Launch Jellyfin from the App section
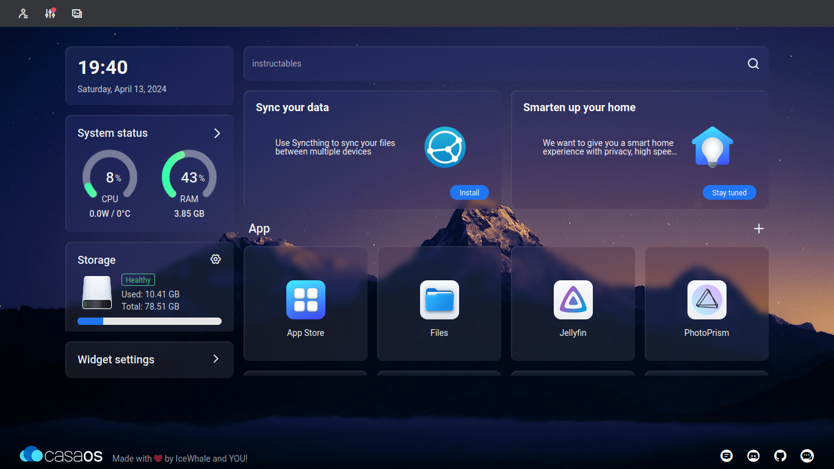Image resolution: width=834 pixels, height=469 pixels. 573,300
